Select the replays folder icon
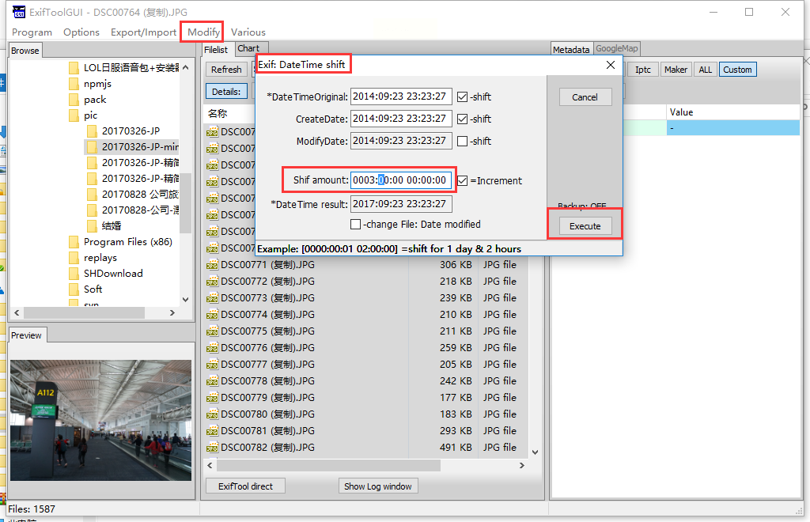The width and height of the screenshot is (810, 522). pos(74,258)
